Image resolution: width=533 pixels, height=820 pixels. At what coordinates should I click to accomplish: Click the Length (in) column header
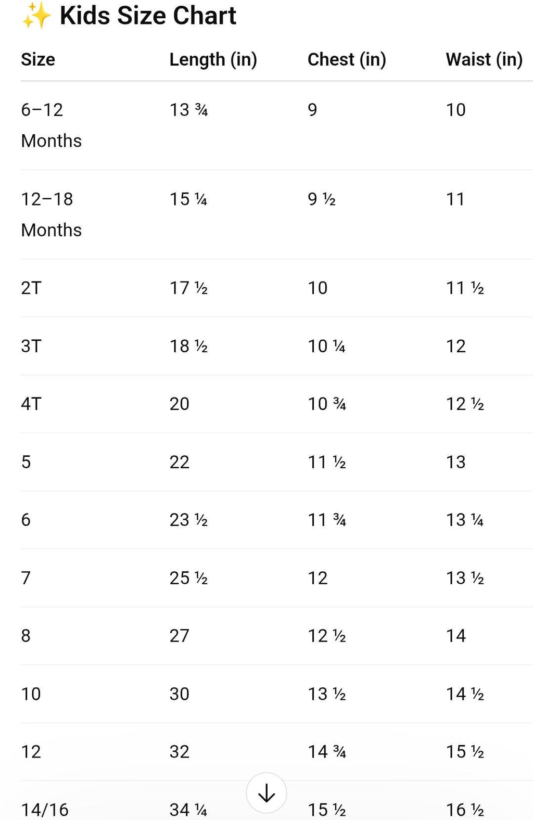click(213, 60)
